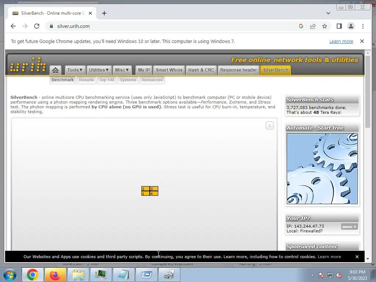The image size is (376, 282).
Task: Open the clock showing 9:03 PM
Action: click(357, 275)
